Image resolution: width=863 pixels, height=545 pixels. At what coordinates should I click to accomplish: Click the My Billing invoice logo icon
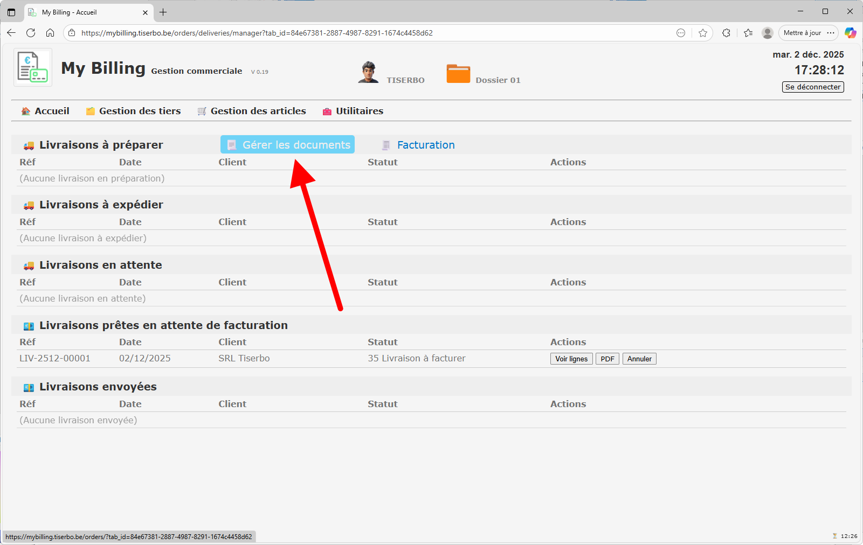33,67
